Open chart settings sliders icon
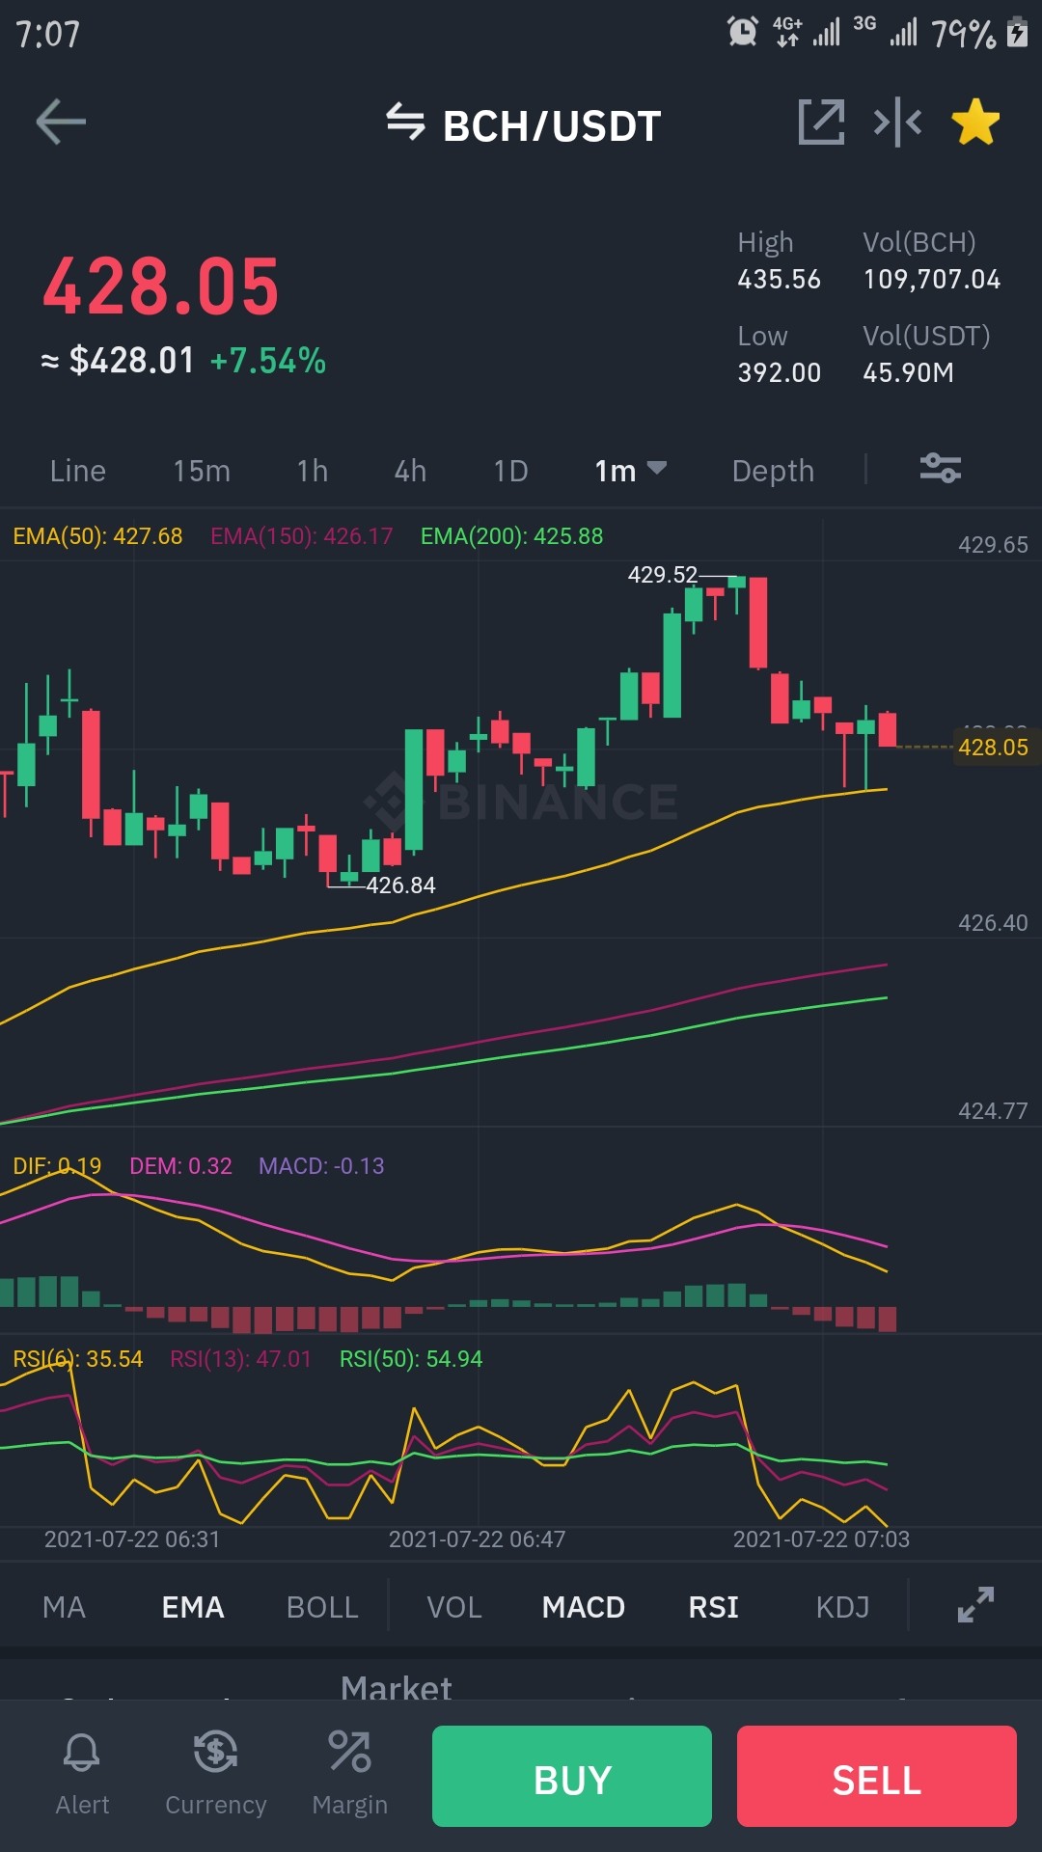This screenshot has height=1852, width=1042. [x=940, y=469]
